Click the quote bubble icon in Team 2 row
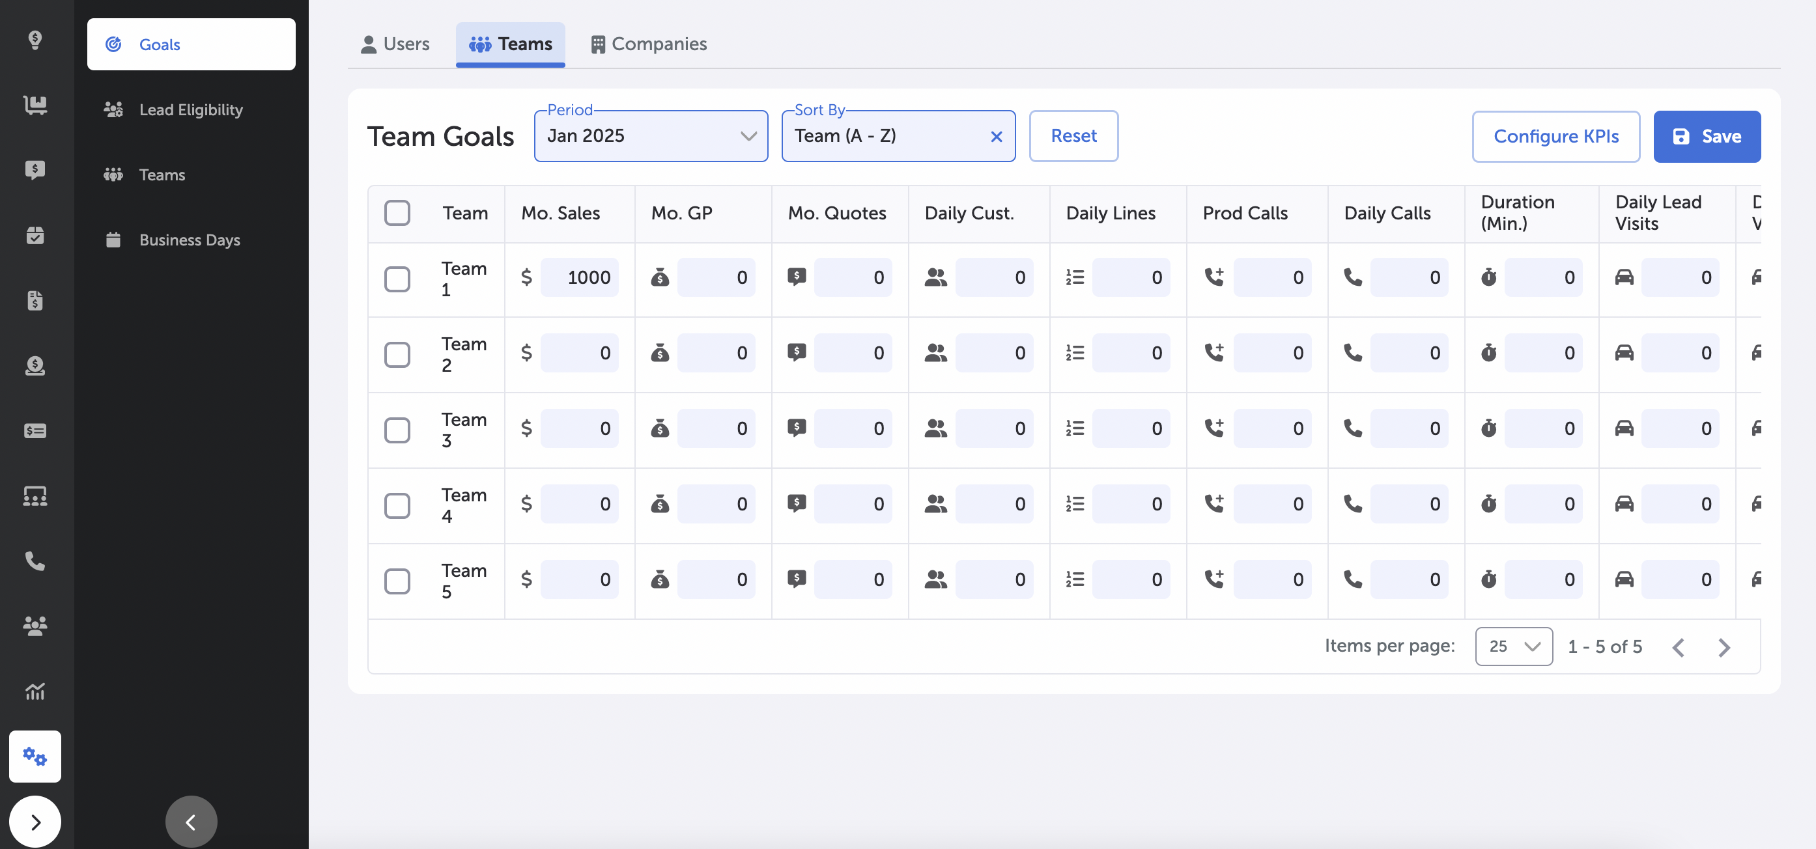Image resolution: width=1816 pixels, height=849 pixels. tap(797, 352)
